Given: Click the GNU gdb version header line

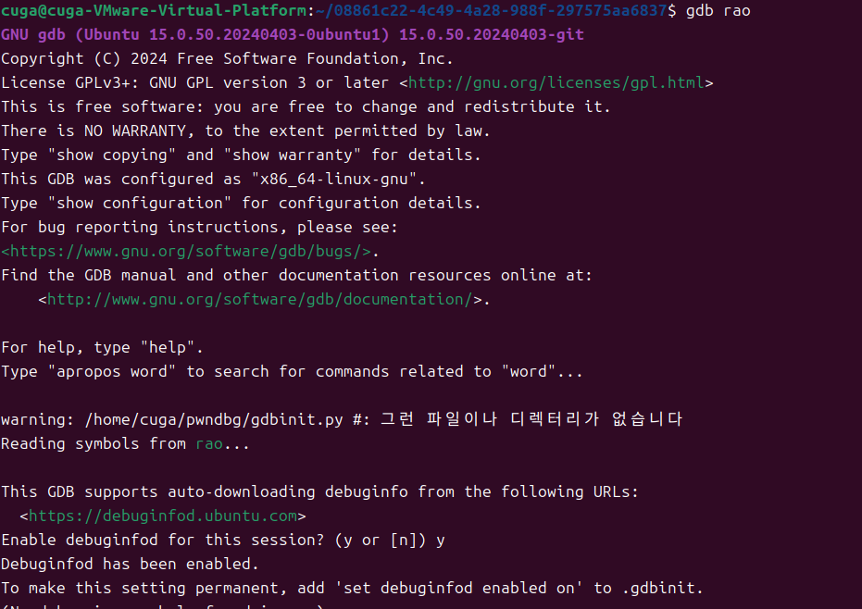Looking at the screenshot, I should (293, 34).
